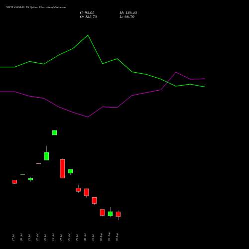The height and width of the screenshot is (249, 249).
Task: Select the 22 Jul date label
Action: pos(37,237)
